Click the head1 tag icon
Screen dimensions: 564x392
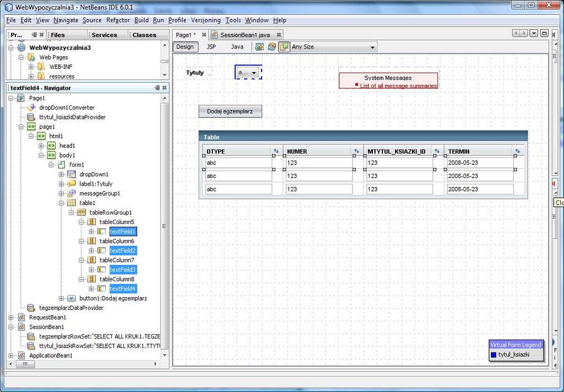(51, 146)
